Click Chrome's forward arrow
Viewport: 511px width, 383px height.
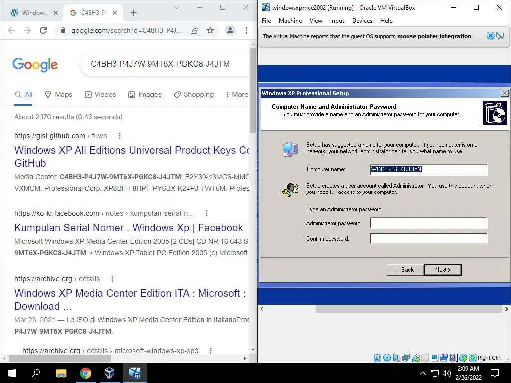(27, 30)
